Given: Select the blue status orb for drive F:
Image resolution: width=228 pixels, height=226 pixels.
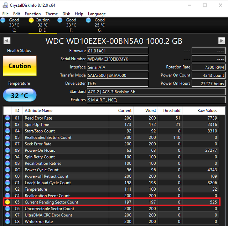Looking at the screenshot, I should (x=60, y=20).
